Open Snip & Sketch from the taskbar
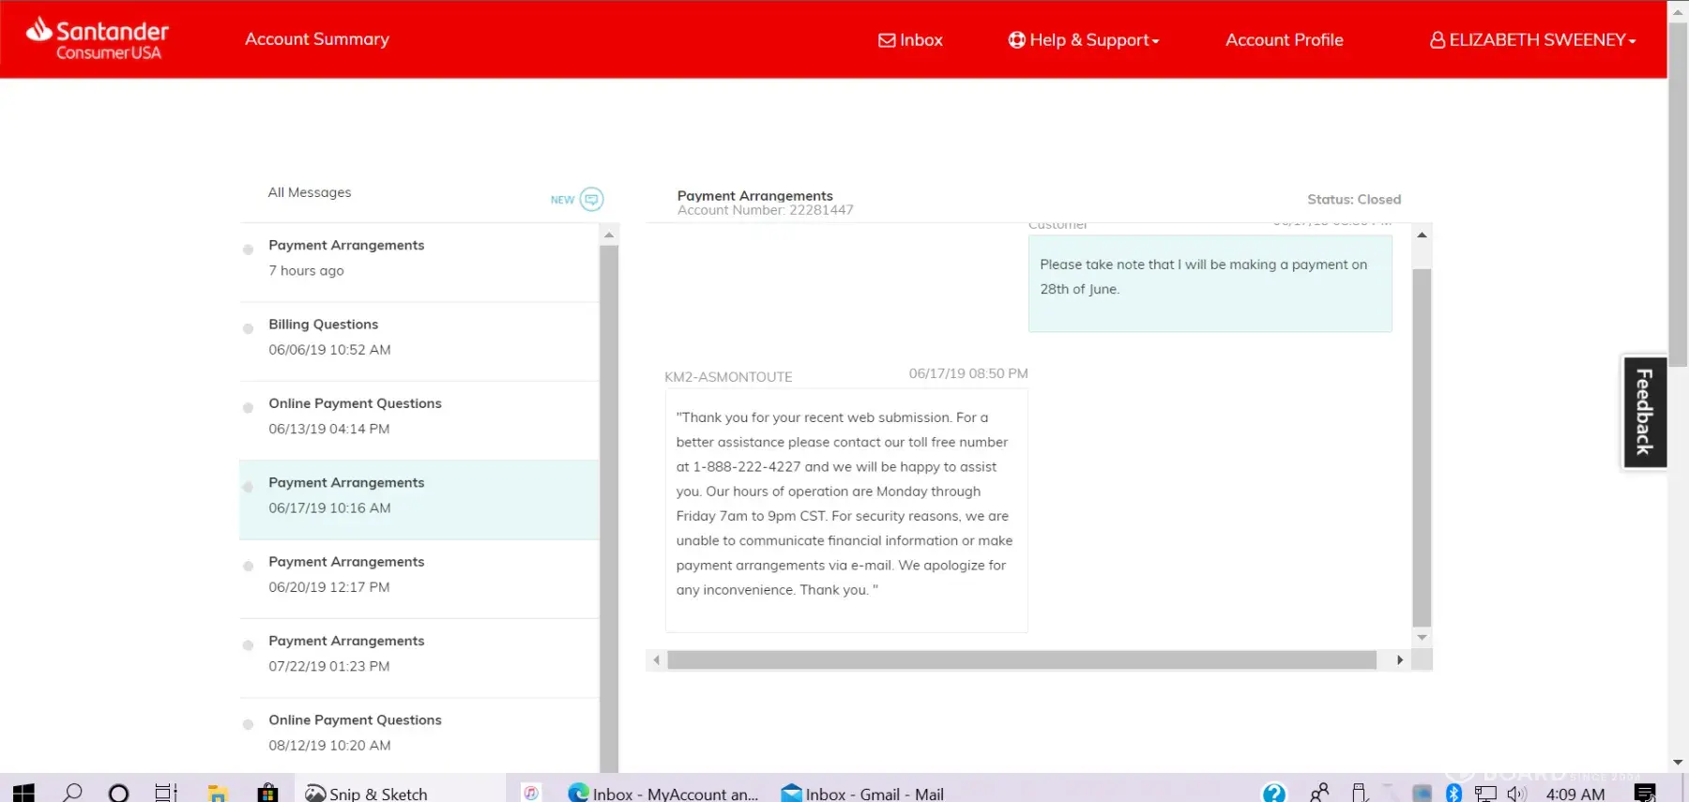The image size is (1689, 802). 367,794
